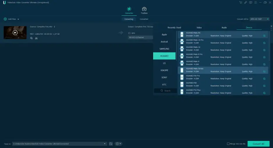This screenshot has height=148, width=273.
Task: Open the edit effects star-wand icon
Action: (31, 38)
